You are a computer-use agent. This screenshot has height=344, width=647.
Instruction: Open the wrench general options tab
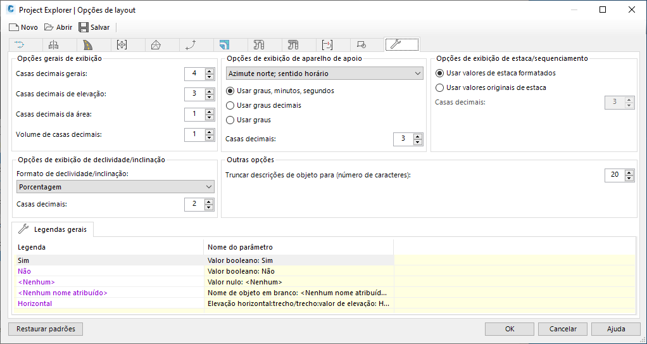[x=402, y=44]
